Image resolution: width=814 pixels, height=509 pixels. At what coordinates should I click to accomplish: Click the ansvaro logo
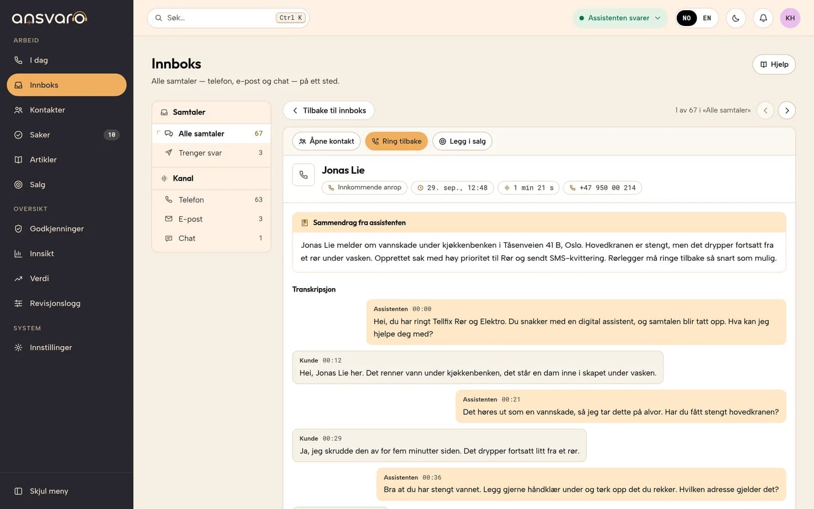49,18
